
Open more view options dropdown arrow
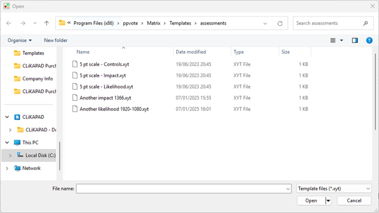342,40
